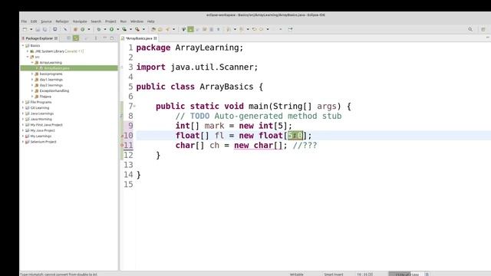Viewport: 491px width, 276px height.
Task: Expand the basicprograms package
Action: (32, 74)
